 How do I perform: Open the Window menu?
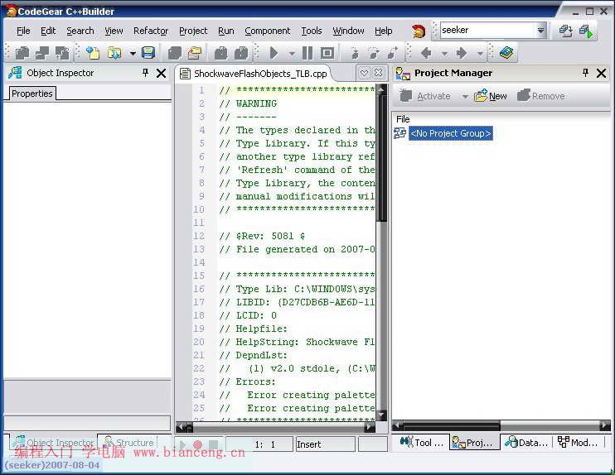click(x=348, y=31)
